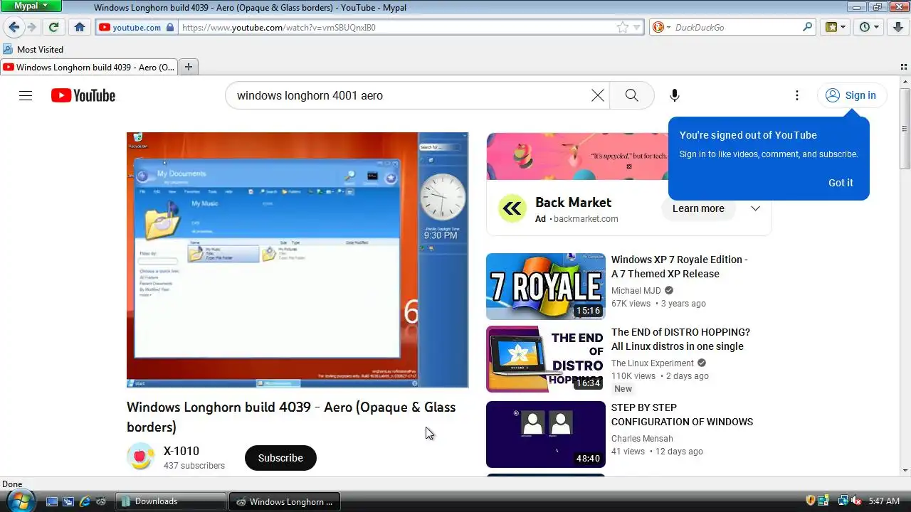
Task: Click the Back Market advertiser logo
Action: point(512,209)
